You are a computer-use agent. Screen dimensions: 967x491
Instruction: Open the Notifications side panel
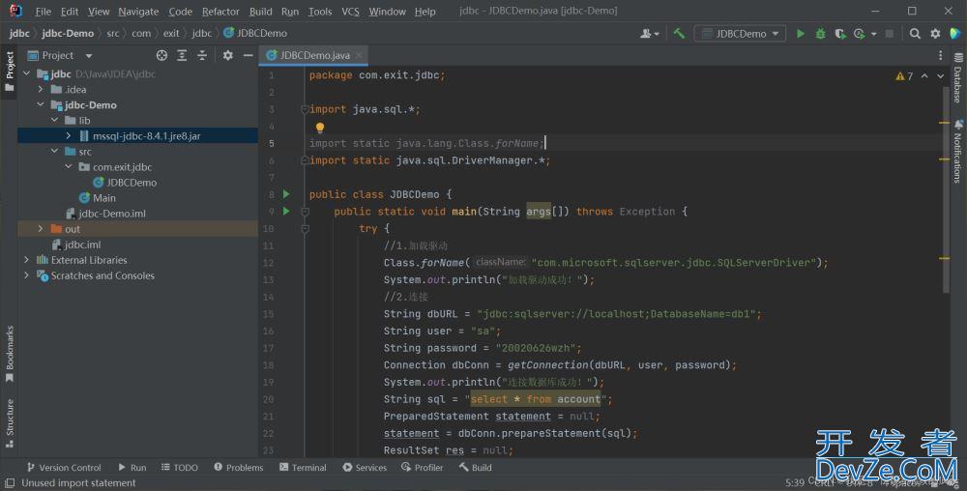click(957, 152)
